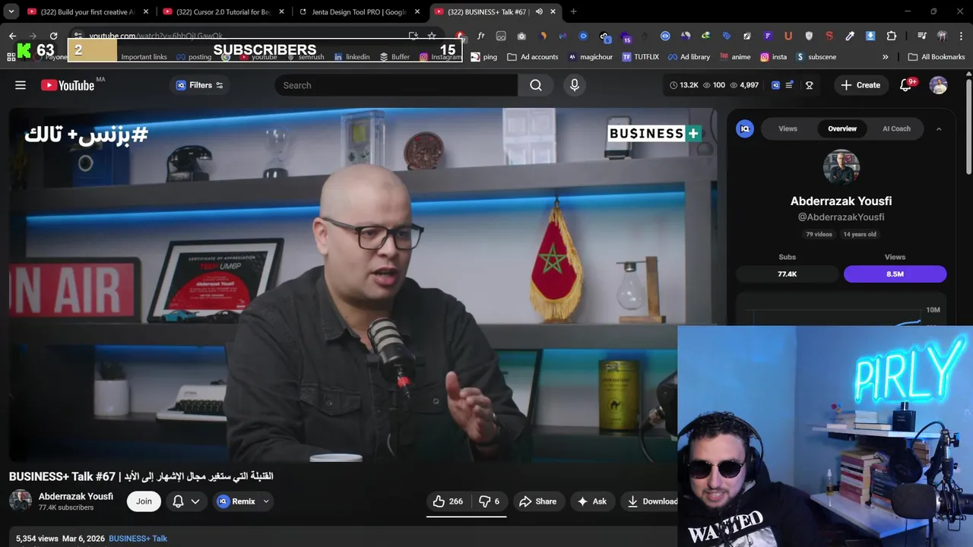Like the video showing 266 likes
This screenshot has width=973, height=547.
(448, 501)
